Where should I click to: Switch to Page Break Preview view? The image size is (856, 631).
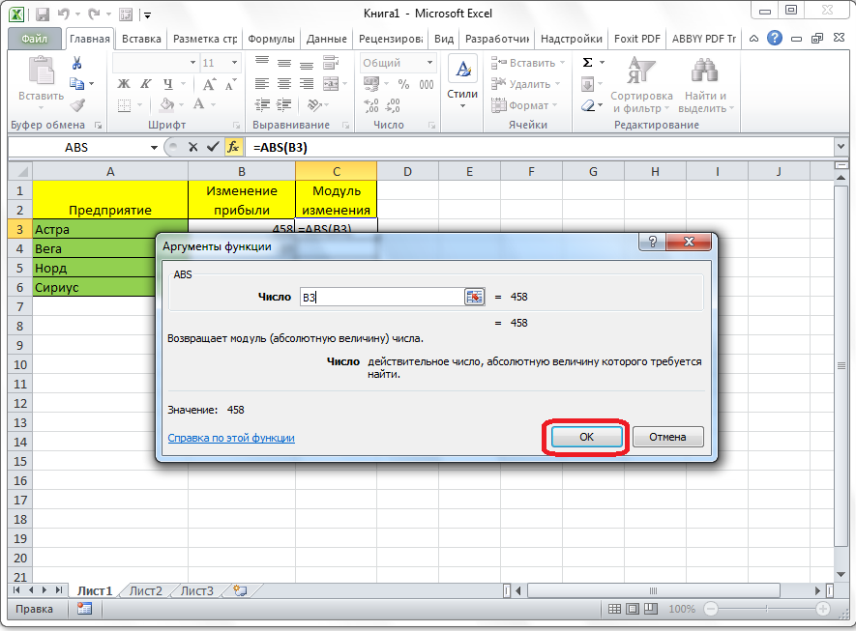click(x=653, y=609)
